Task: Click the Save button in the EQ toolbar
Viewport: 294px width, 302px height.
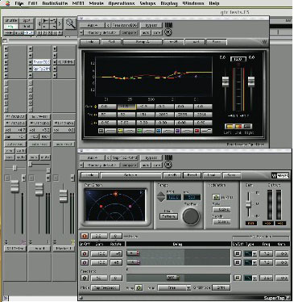Action: (x=217, y=42)
